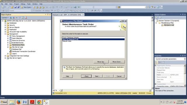
Task: Open the Project menu
Action: pyautogui.click(x=17, y=4)
